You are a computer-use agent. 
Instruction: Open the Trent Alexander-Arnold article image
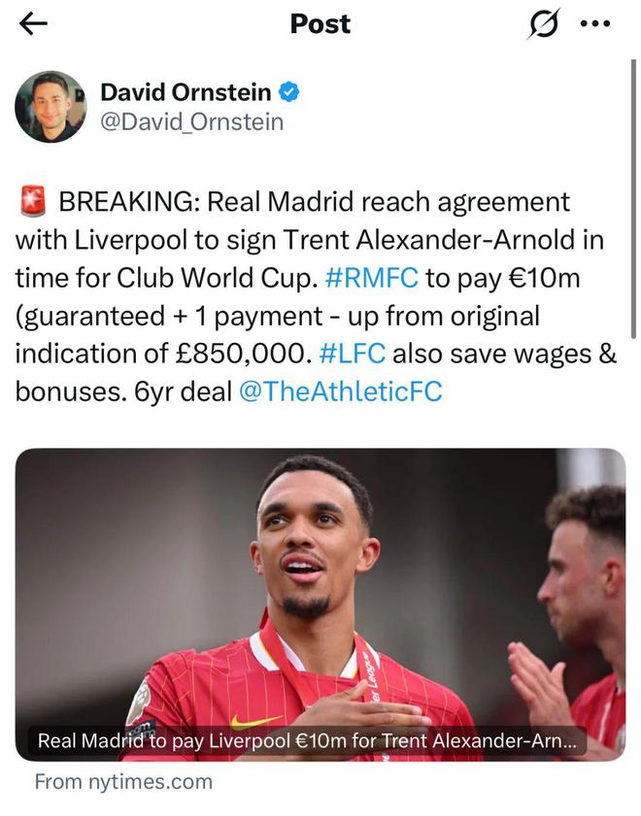click(320, 604)
